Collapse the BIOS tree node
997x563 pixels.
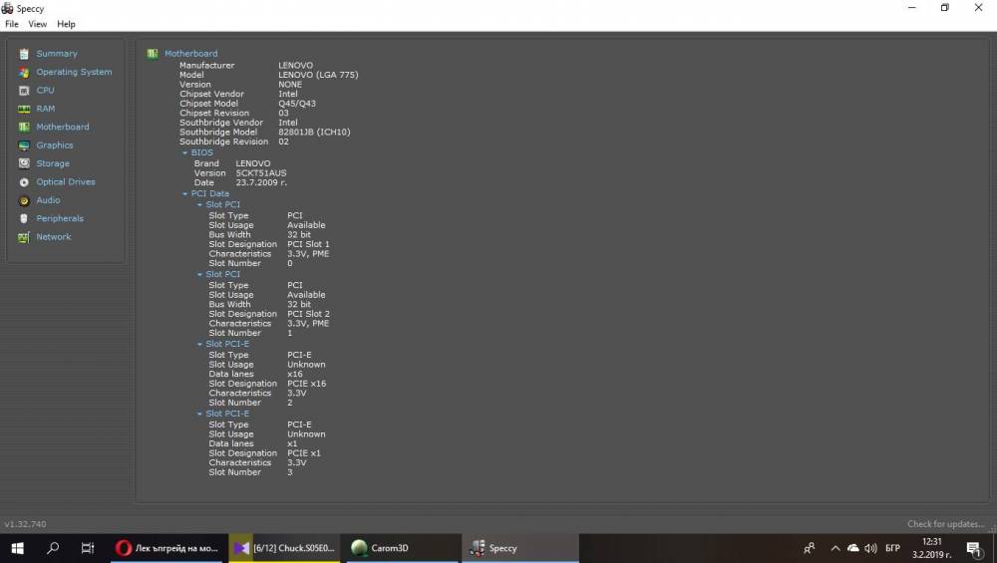185,153
